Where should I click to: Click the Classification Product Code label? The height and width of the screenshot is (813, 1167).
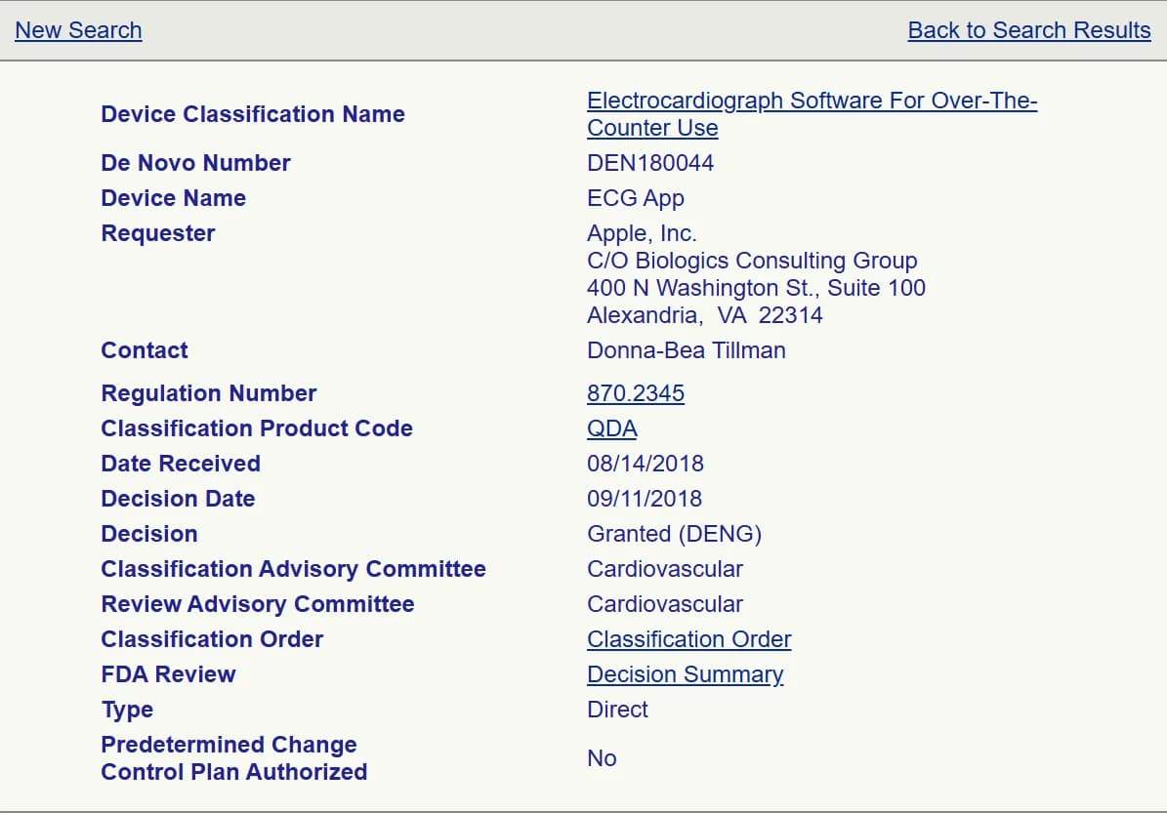(x=257, y=428)
